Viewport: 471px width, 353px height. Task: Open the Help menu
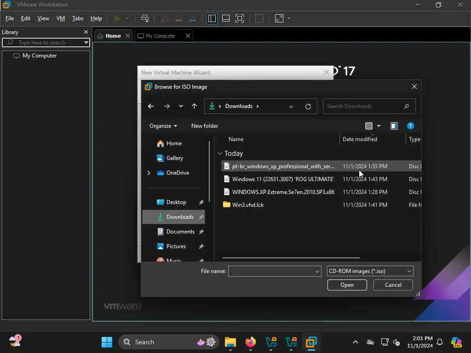96,18
